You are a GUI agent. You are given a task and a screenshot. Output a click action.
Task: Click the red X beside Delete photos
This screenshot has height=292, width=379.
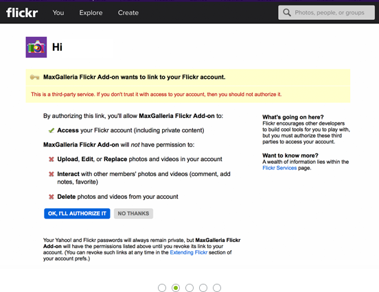click(x=51, y=197)
